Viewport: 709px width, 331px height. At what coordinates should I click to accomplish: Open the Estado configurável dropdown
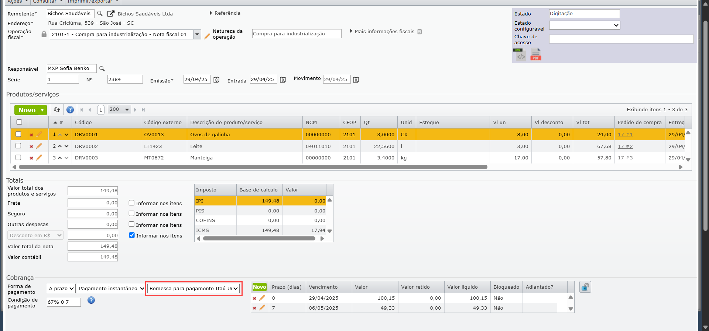585,25
